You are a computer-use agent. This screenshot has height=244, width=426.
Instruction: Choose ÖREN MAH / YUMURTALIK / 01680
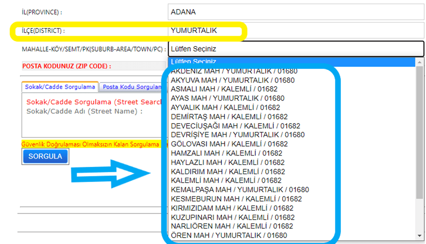229,235
